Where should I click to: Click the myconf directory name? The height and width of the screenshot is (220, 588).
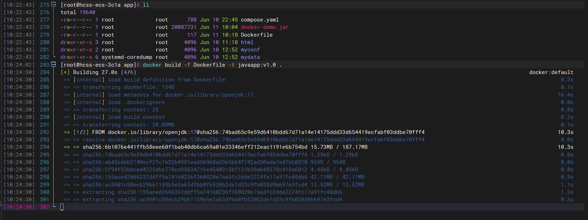[250, 50]
